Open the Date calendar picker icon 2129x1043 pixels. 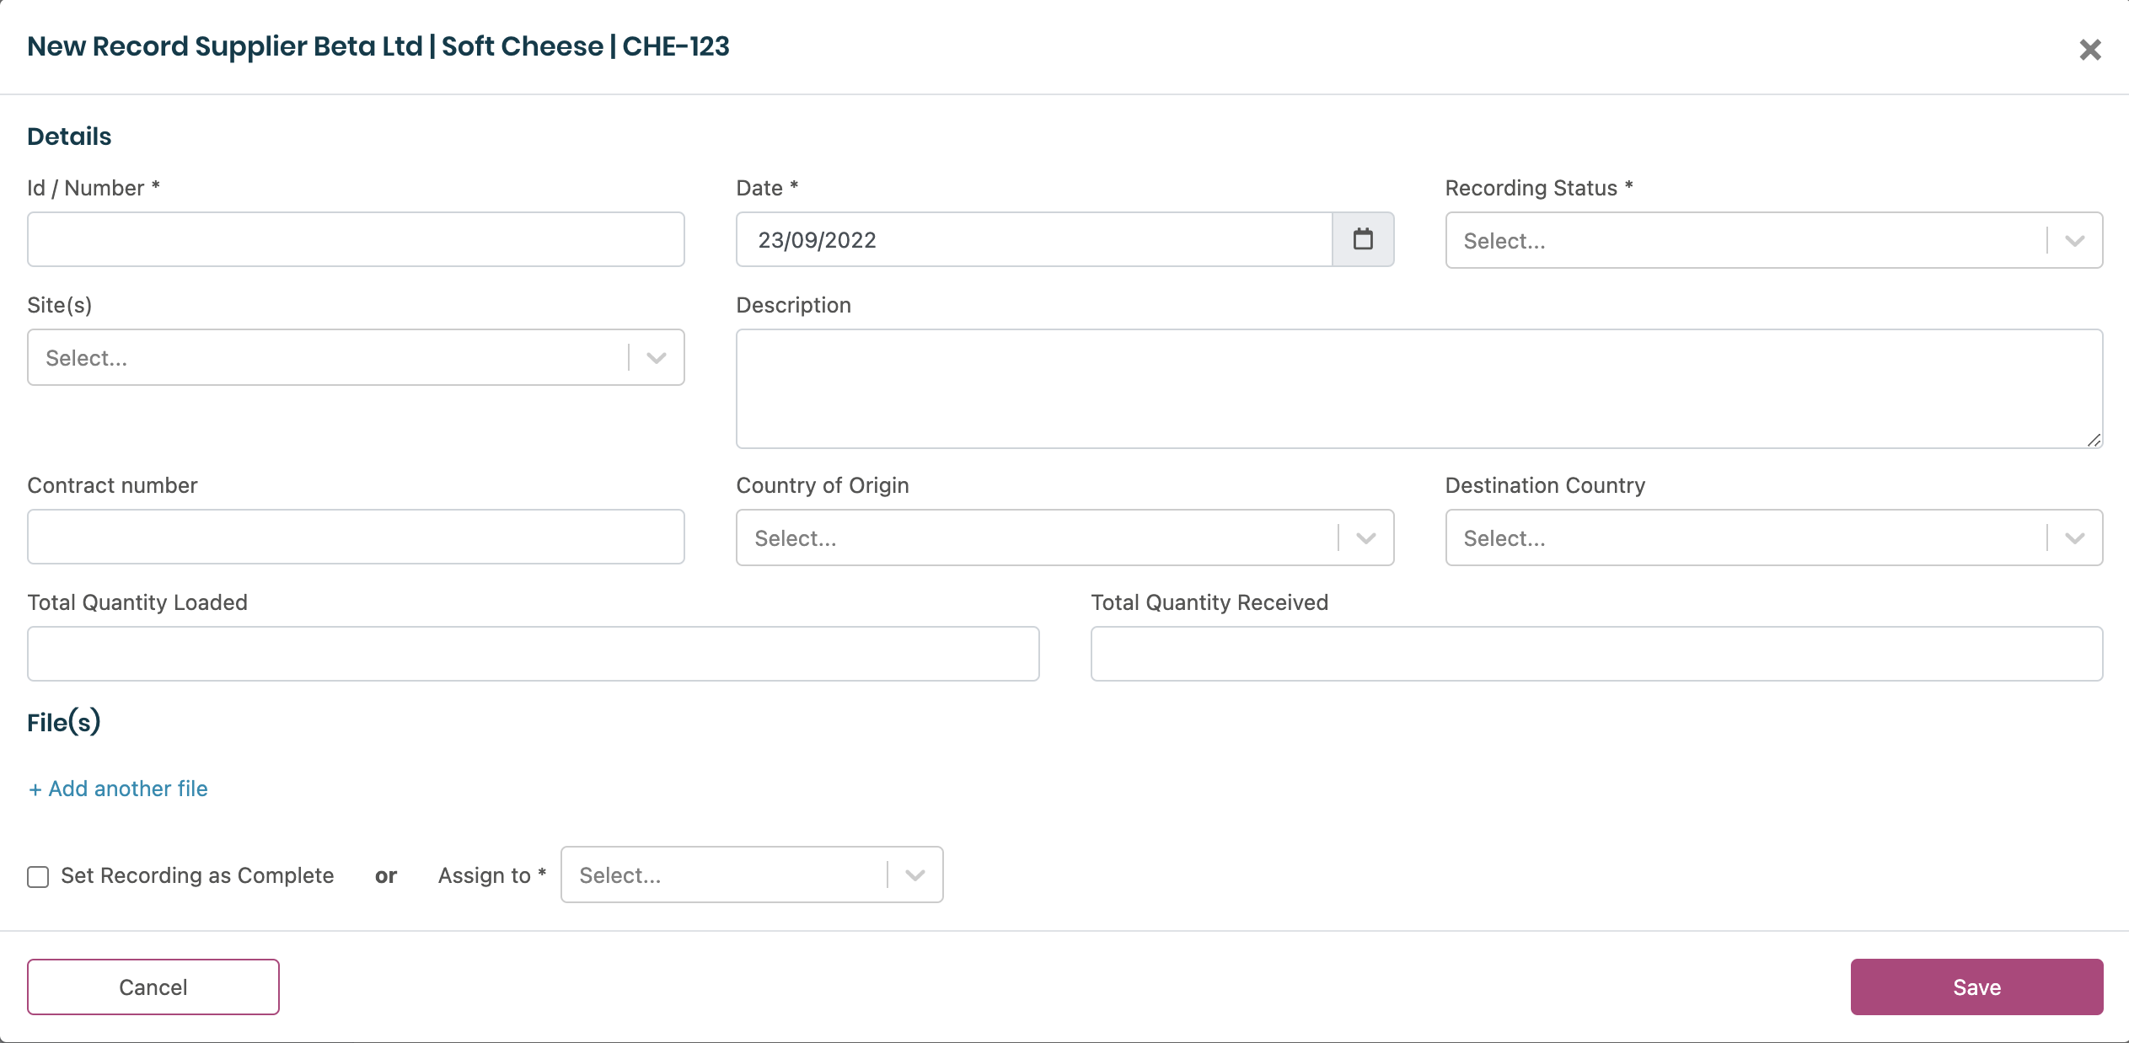coord(1362,240)
